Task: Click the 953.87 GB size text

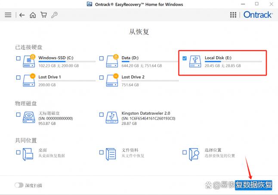Action: point(47,124)
